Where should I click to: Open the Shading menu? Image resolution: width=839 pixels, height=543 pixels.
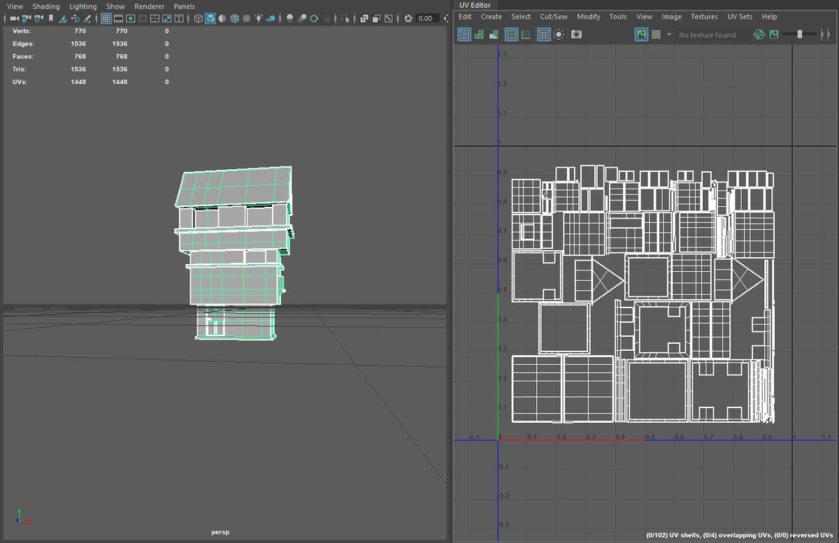click(x=46, y=6)
